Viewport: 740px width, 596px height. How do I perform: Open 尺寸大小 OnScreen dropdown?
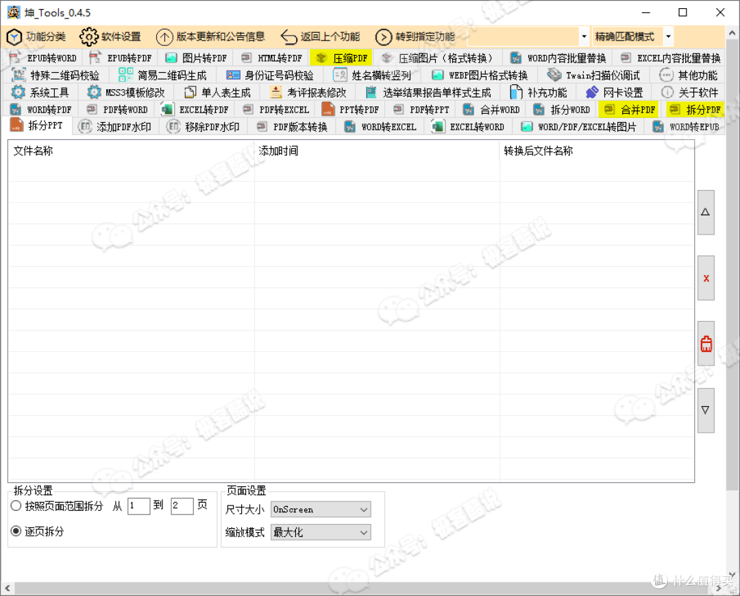click(321, 510)
